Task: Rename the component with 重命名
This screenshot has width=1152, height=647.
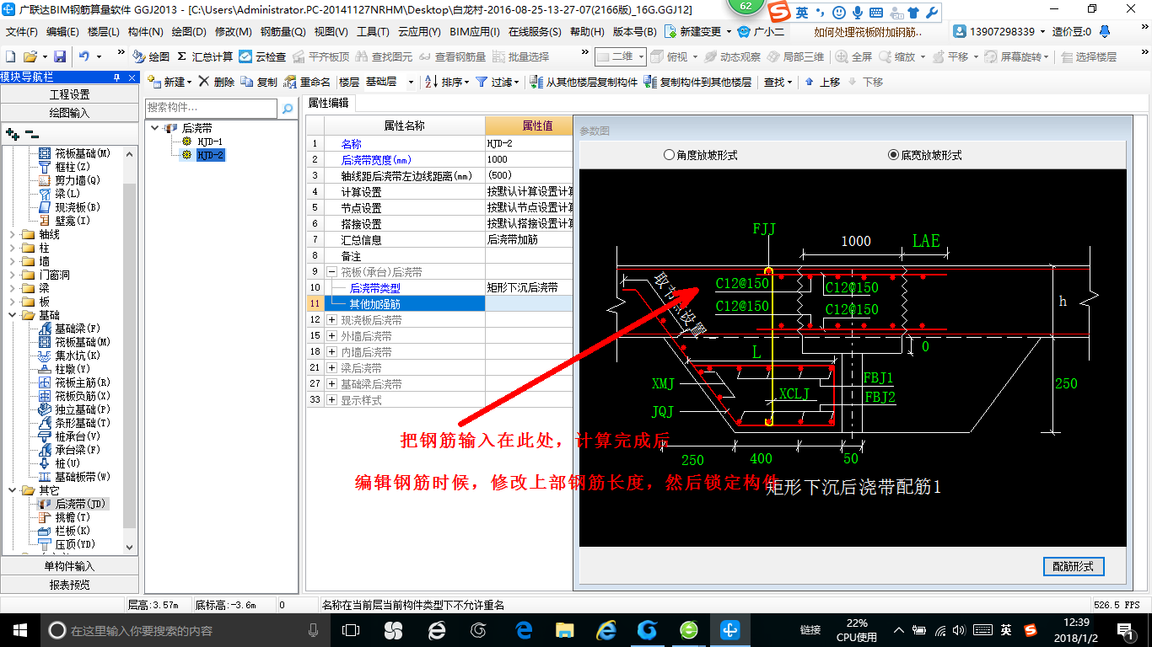Action: tap(308, 82)
